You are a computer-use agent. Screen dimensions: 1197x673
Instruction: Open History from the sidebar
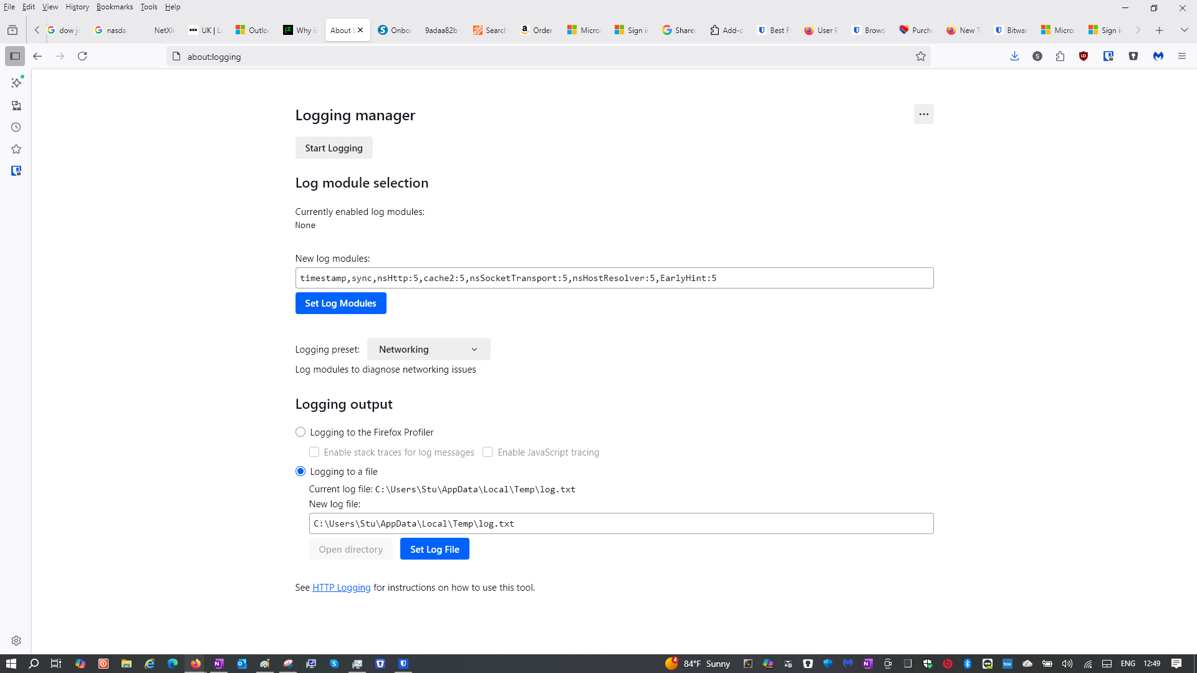[x=16, y=127]
